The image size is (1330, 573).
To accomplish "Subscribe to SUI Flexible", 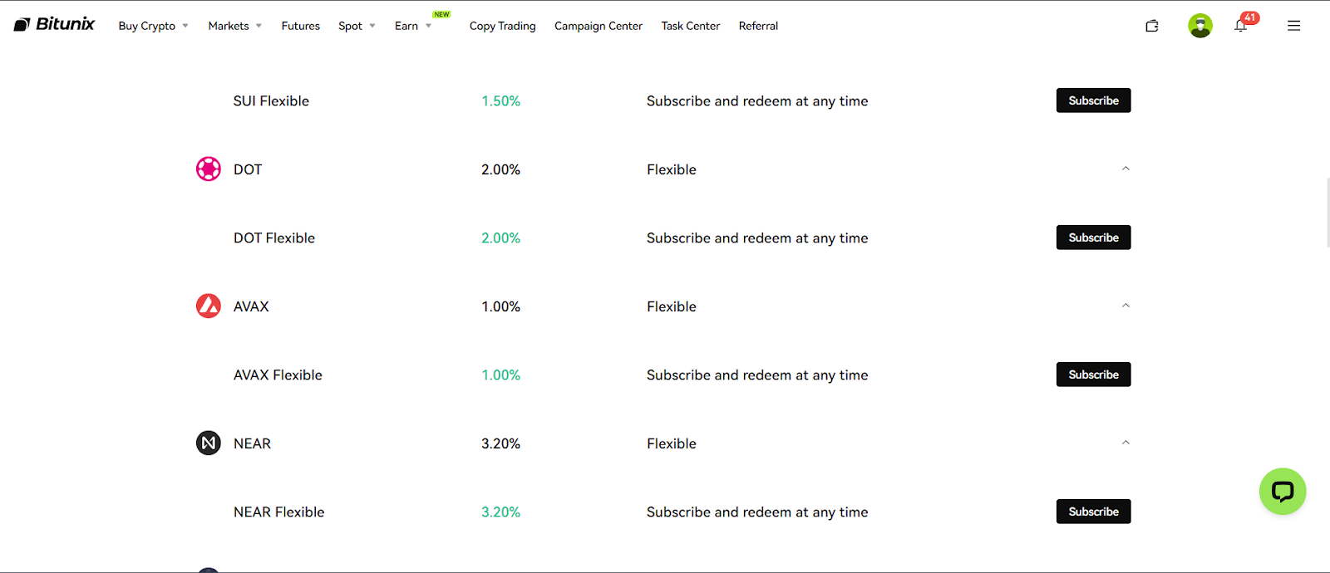I will click(1093, 100).
